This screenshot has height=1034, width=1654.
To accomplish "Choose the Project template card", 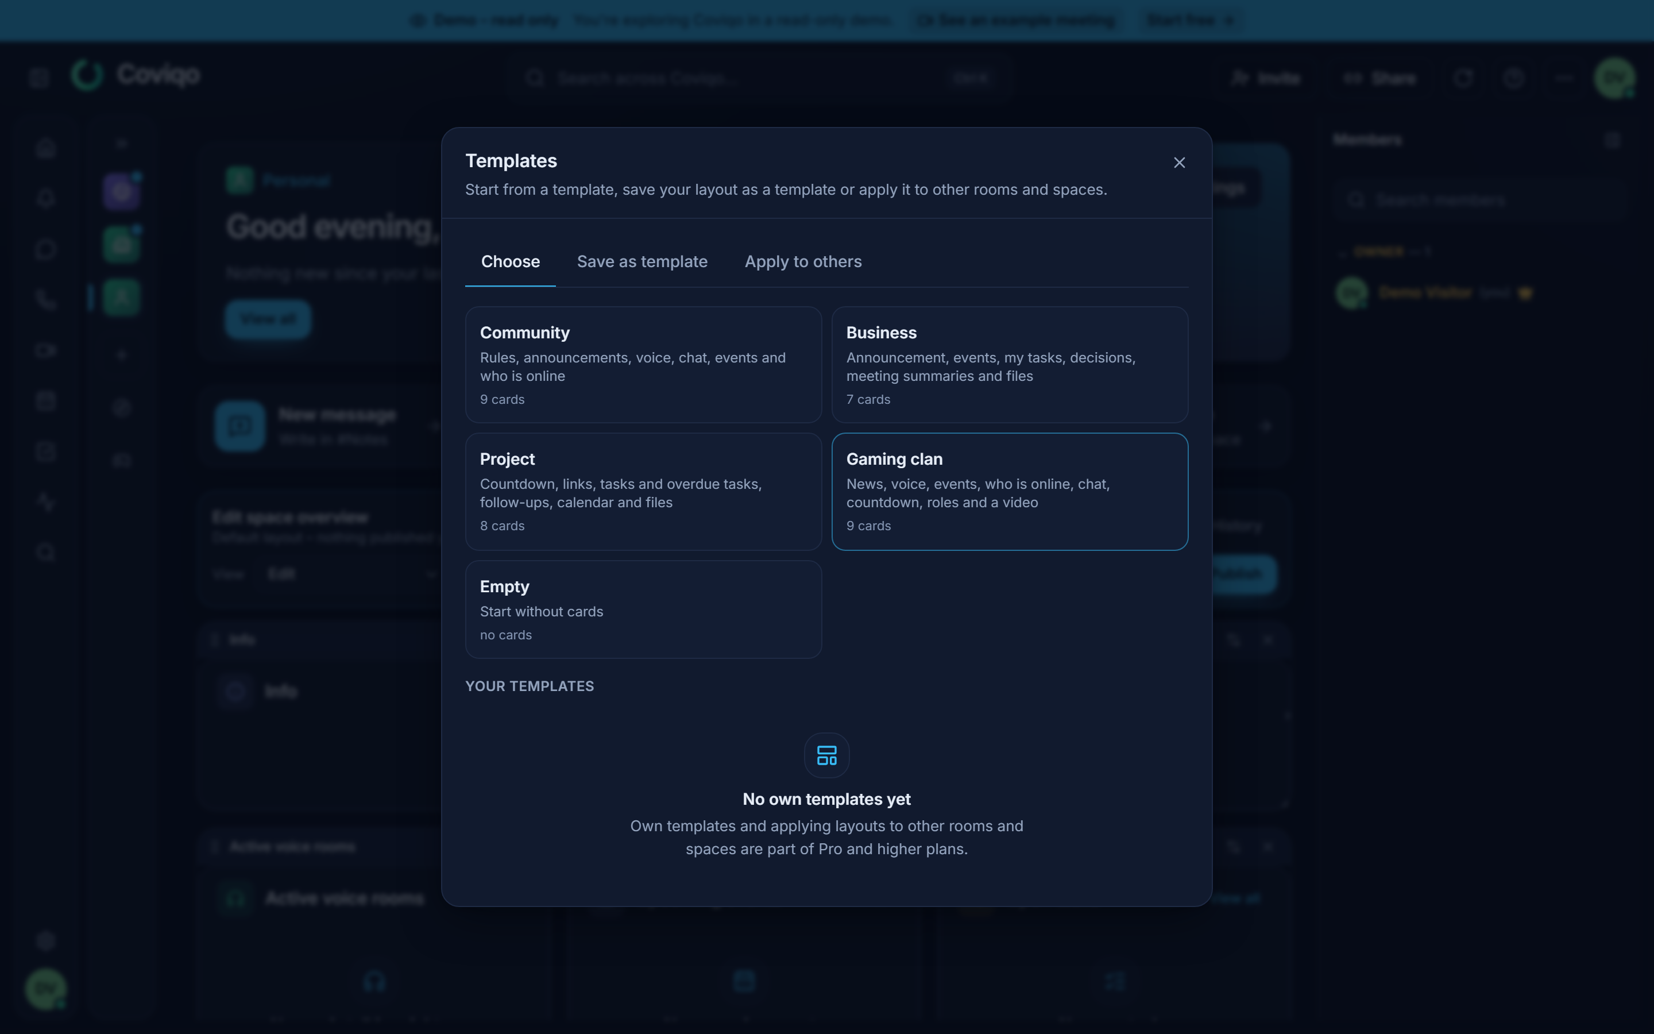I will 643,492.
